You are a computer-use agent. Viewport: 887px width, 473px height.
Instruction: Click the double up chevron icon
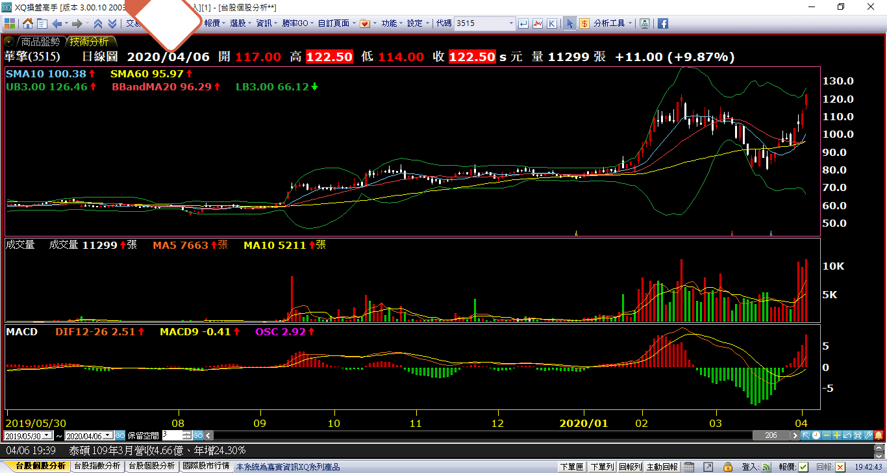tap(98, 23)
